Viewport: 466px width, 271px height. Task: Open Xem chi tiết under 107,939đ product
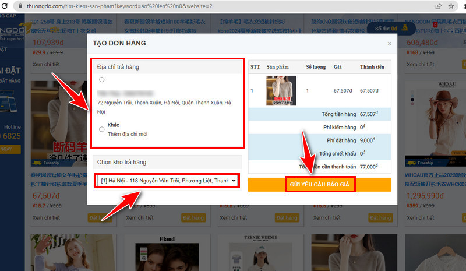point(46,64)
